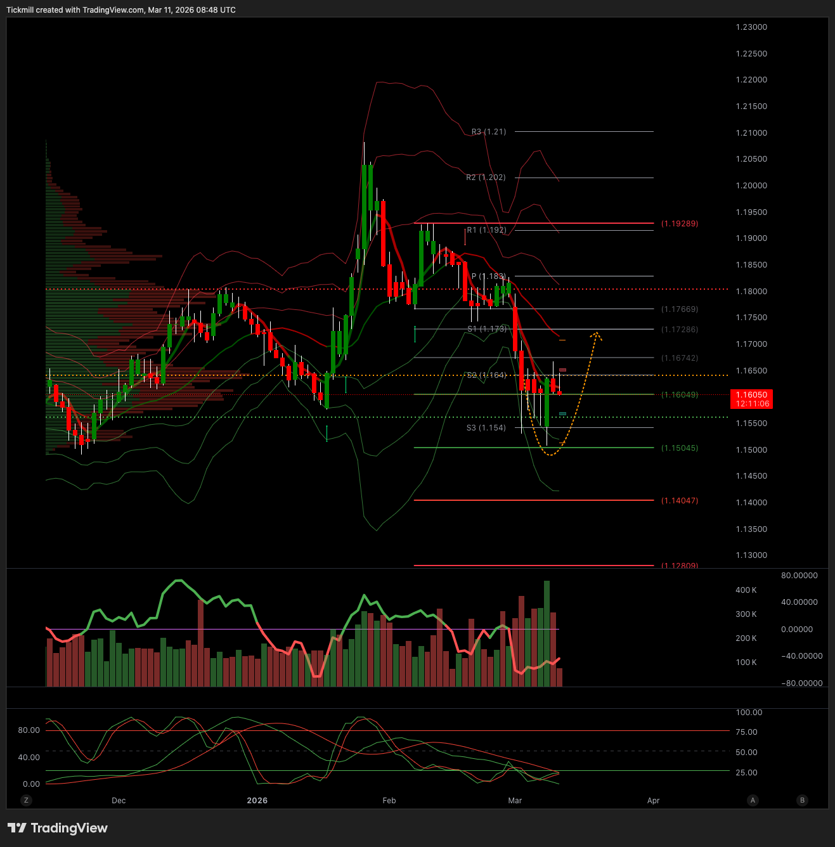Click stochastic right axis value 100.00
This screenshot has height=847, width=835.
tap(749, 713)
